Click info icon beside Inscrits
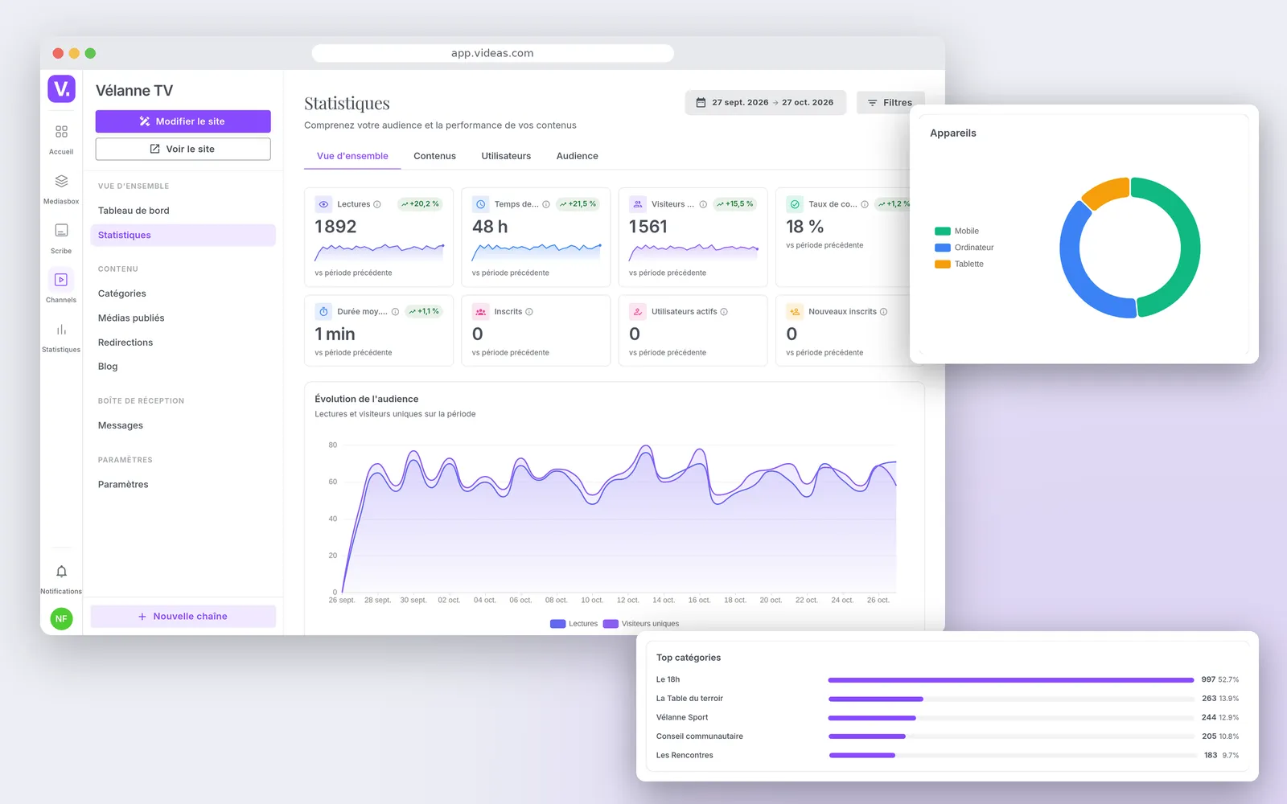The image size is (1287, 804). pyautogui.click(x=529, y=312)
